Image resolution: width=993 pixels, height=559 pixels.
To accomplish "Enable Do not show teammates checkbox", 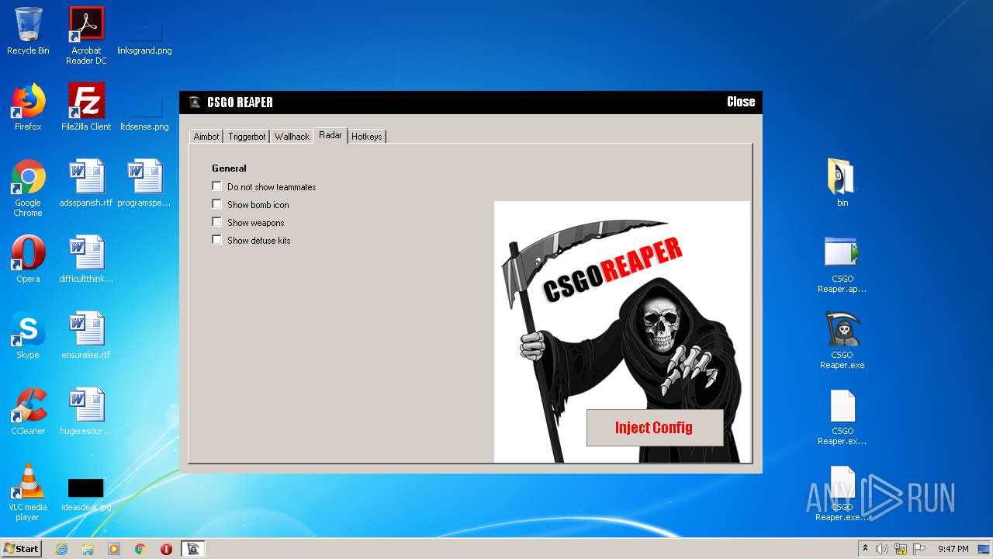I will pyautogui.click(x=217, y=186).
